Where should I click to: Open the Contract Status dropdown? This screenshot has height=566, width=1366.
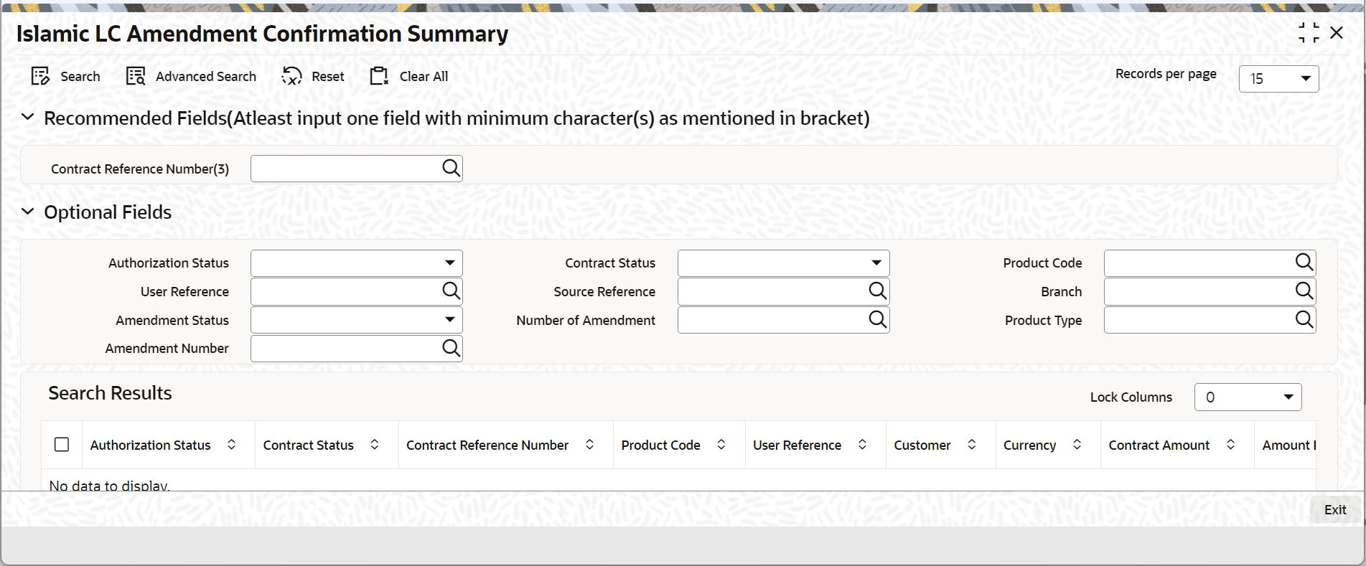783,263
